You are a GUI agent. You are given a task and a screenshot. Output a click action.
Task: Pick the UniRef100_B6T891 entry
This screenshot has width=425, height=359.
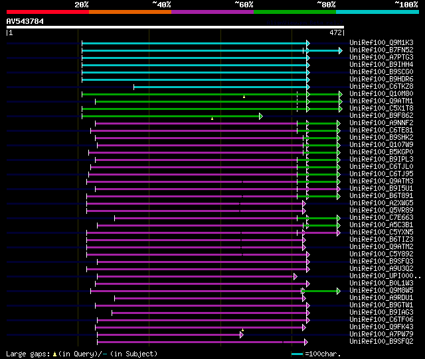pyautogui.click(x=381, y=196)
